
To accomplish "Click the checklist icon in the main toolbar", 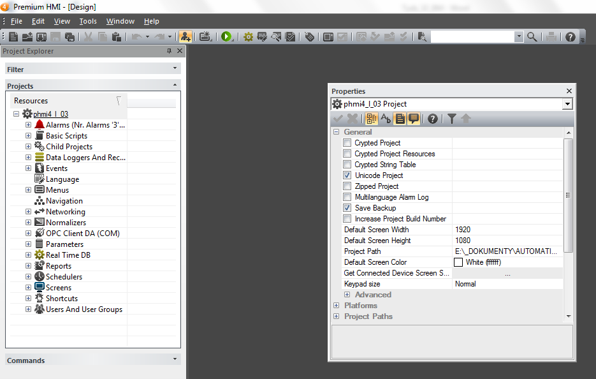I will [291, 36].
